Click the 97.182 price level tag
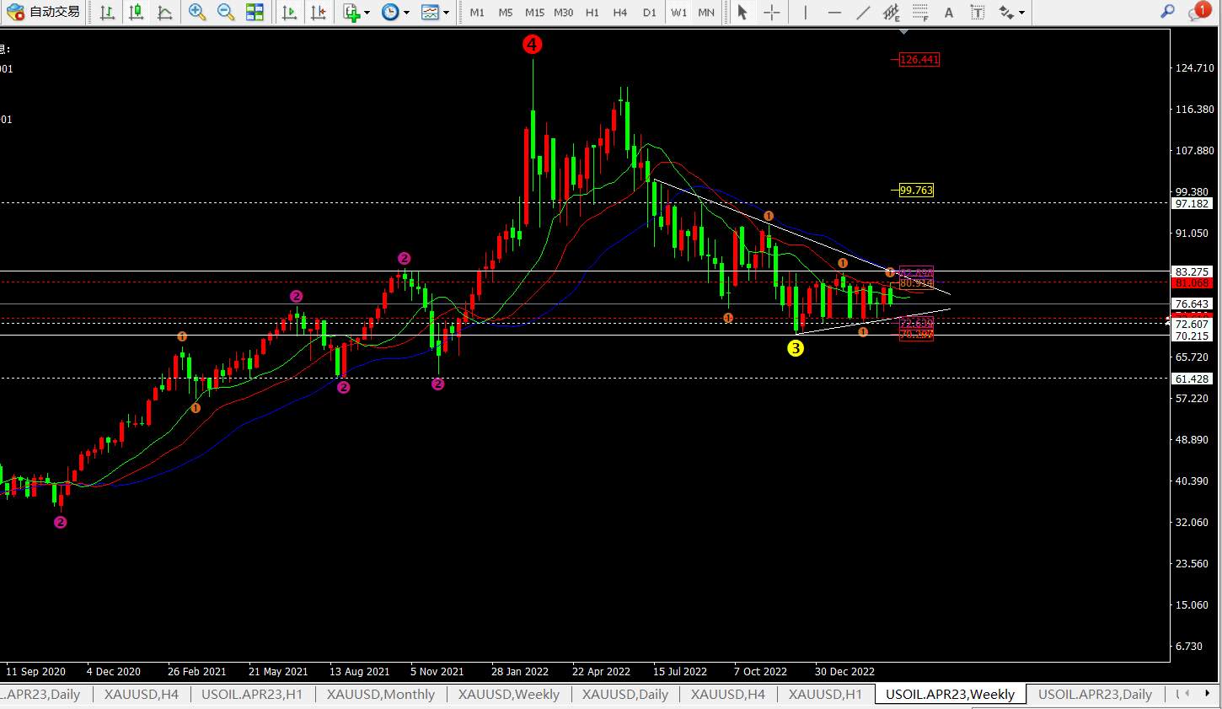This screenshot has height=709, width=1222. point(1193,204)
